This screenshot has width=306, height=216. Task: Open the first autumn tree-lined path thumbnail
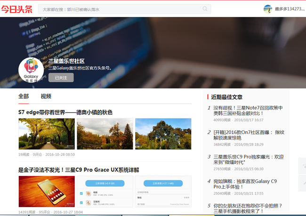click(46, 134)
